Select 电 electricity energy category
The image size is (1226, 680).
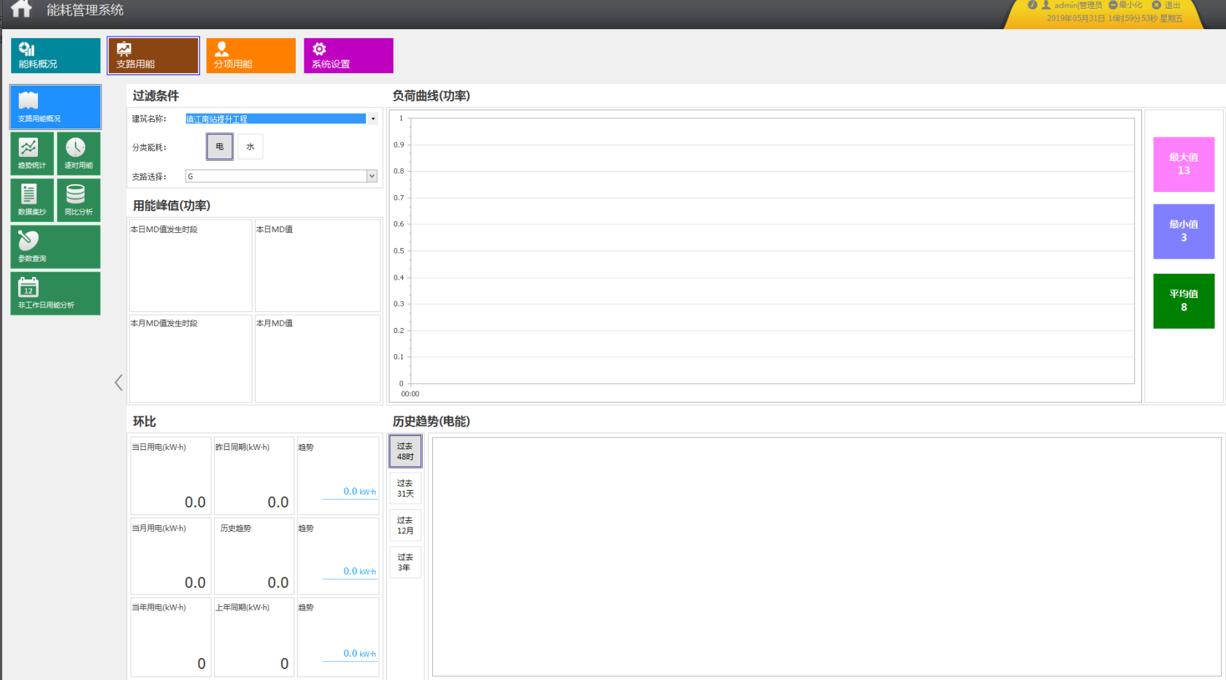[x=220, y=147]
